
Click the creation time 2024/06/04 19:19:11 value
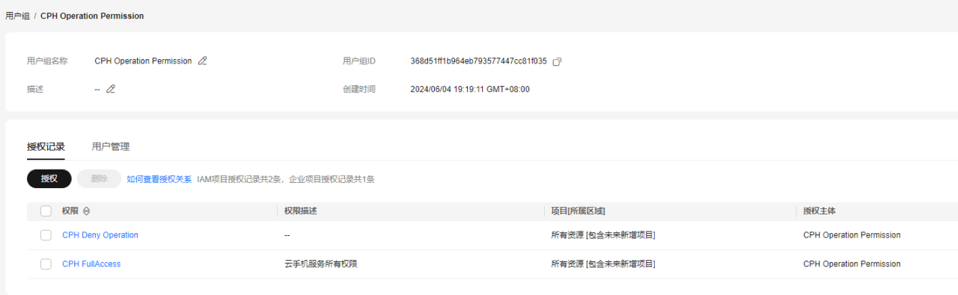(470, 89)
